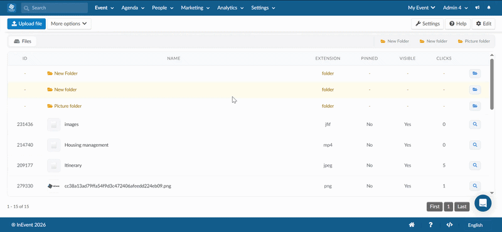Click ID 214740 cell
Screen dimensions: 502x232
click(25, 145)
